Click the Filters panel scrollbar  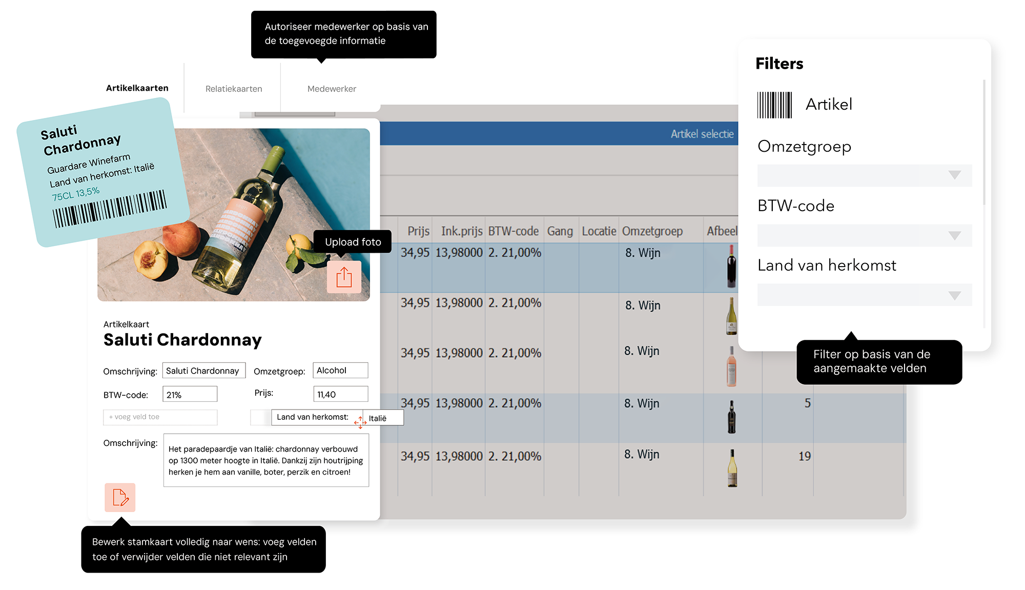[x=984, y=144]
